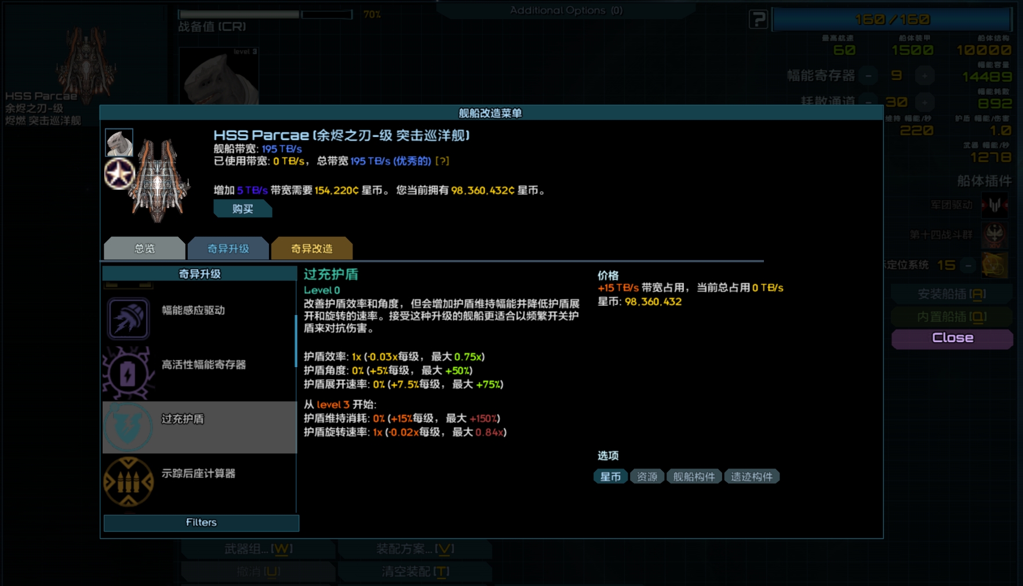
Task: Expand the Filters panel
Action: pos(201,522)
